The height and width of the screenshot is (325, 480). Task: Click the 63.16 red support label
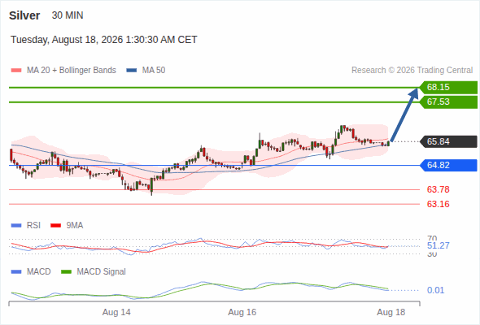pos(438,204)
